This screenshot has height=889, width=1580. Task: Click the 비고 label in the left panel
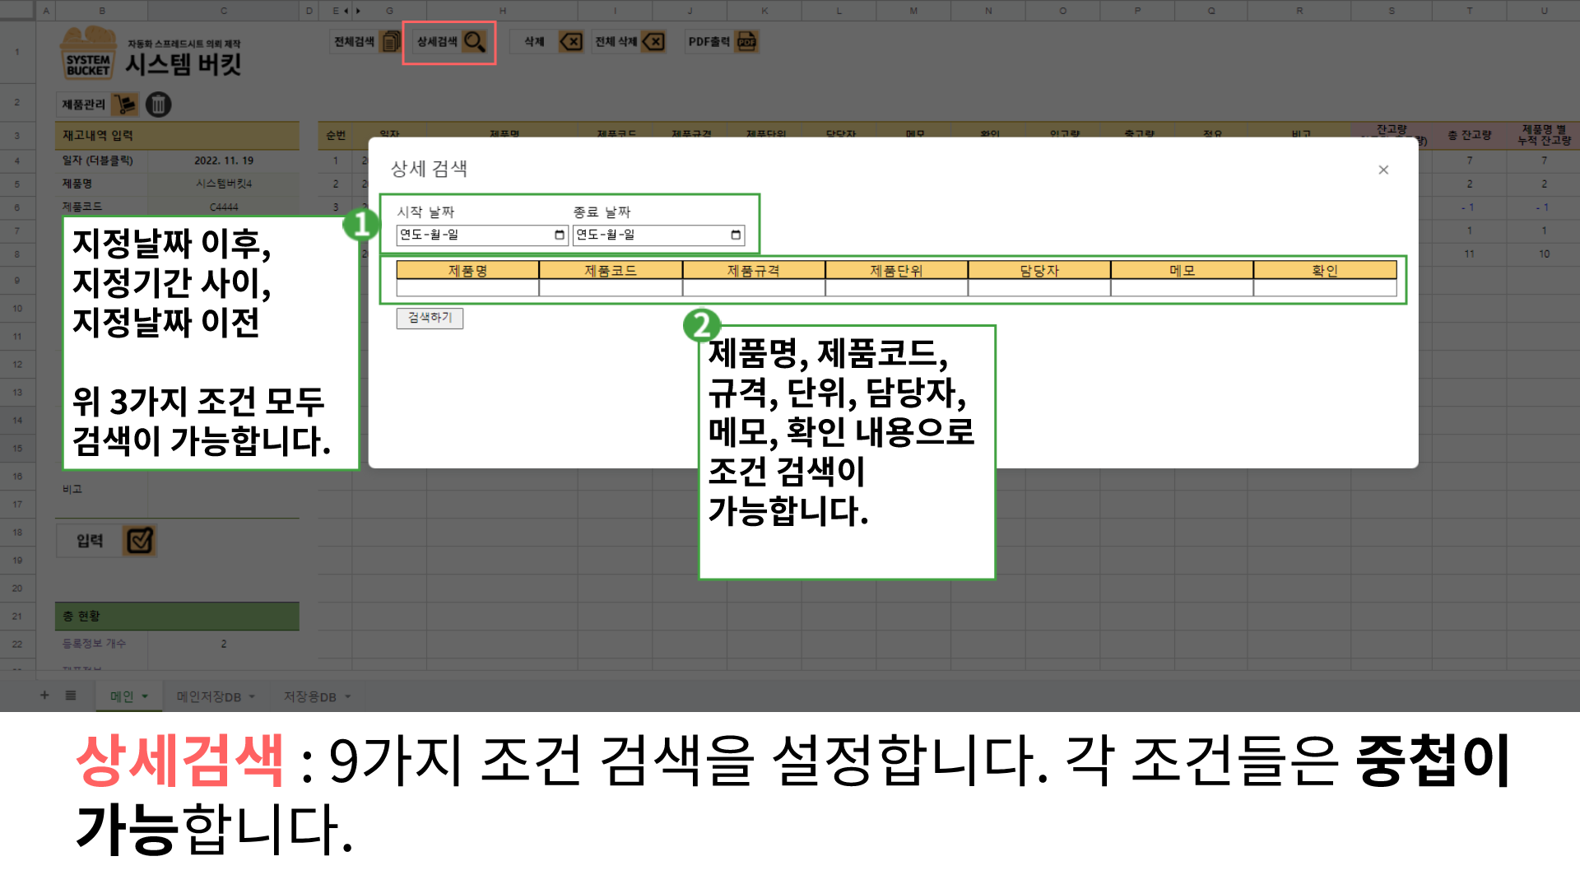72,489
